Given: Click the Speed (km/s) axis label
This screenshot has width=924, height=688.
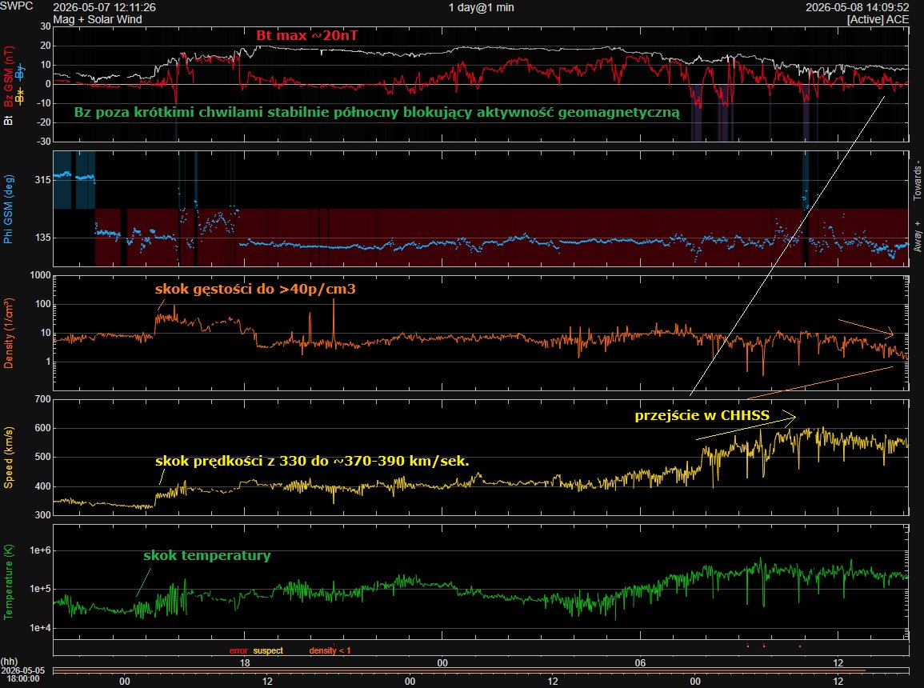Looking at the screenshot, I should point(8,458).
